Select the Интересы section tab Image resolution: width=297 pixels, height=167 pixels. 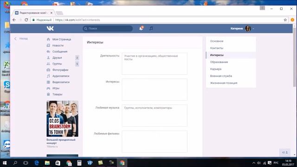click(x=231, y=55)
